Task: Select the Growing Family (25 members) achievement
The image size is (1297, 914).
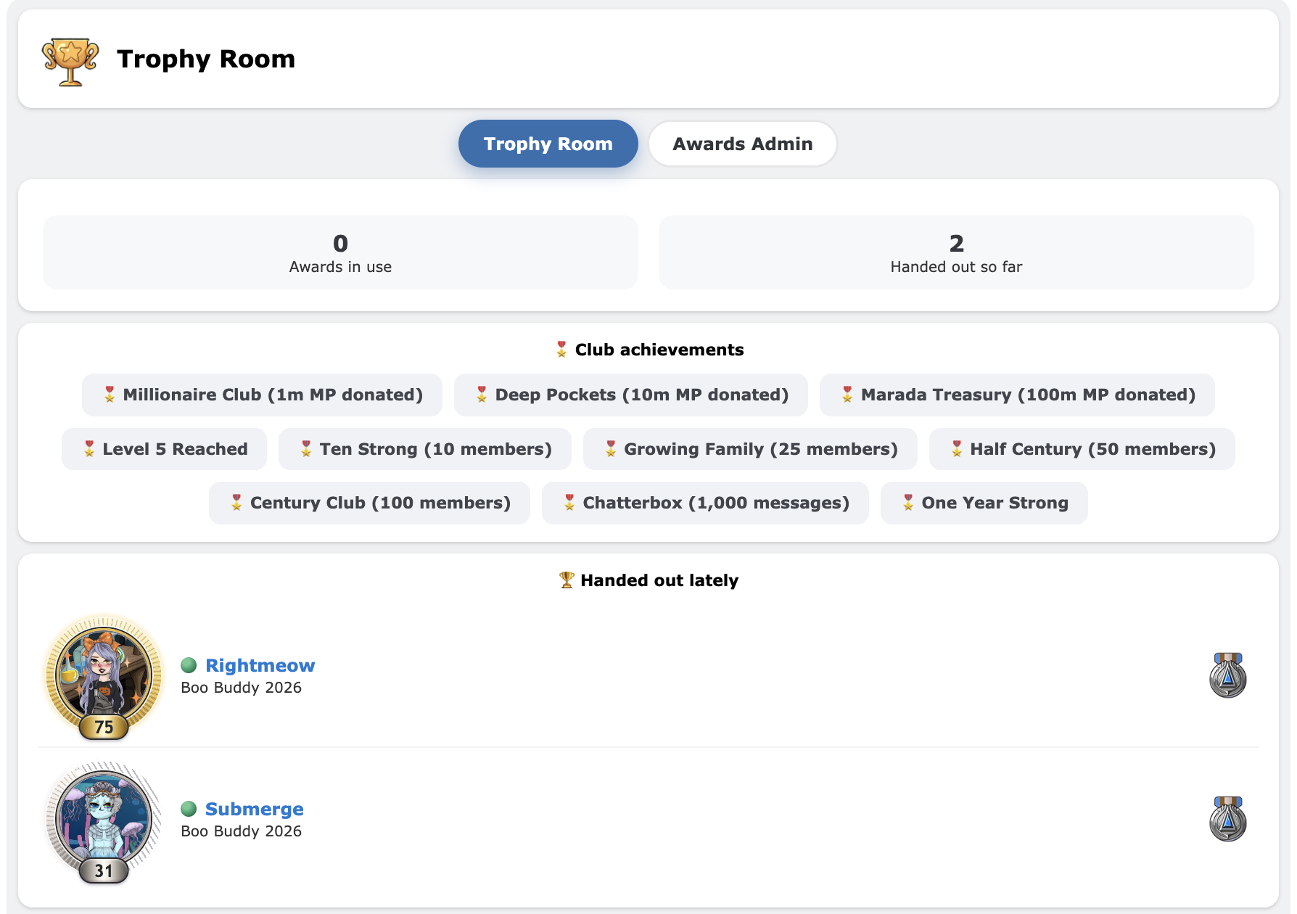Action: [750, 449]
